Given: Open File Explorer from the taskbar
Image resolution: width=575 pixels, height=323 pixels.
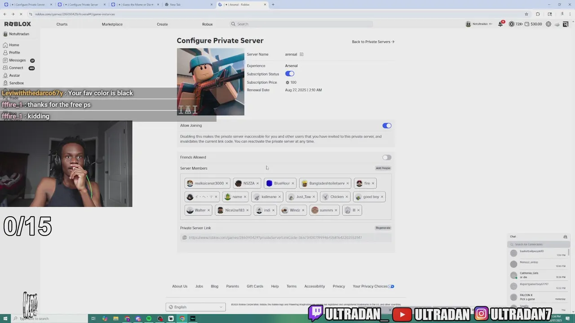Looking at the screenshot, I should pos(116,319).
